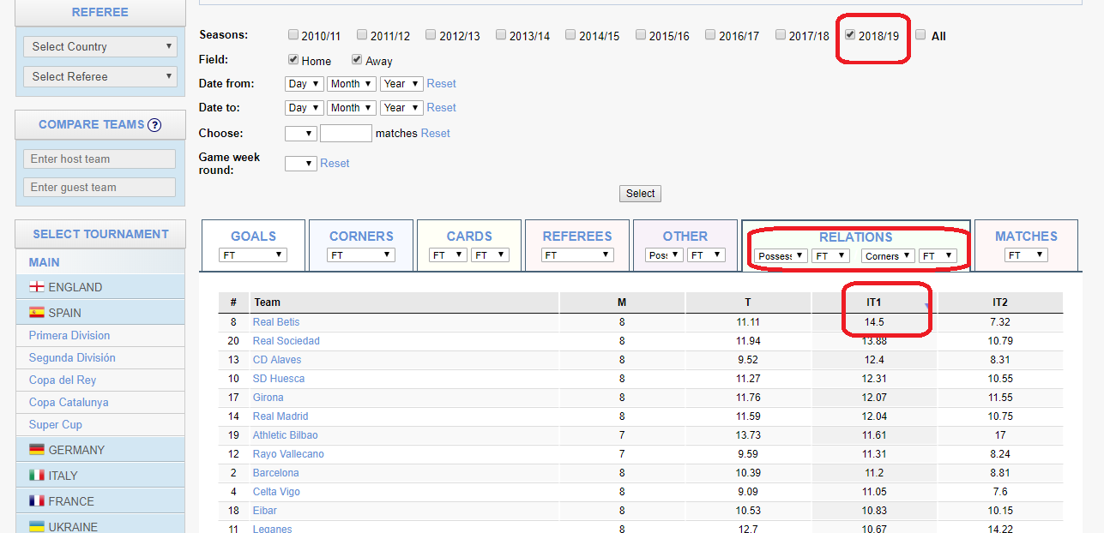The width and height of the screenshot is (1104, 533).
Task: Toggle the 2012/13 season checkbox
Action: [431, 35]
